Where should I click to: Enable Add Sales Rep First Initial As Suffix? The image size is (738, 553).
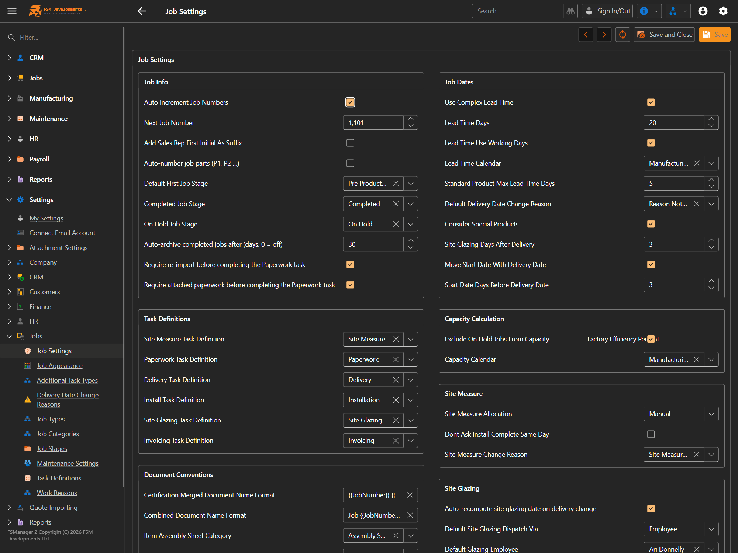click(350, 143)
